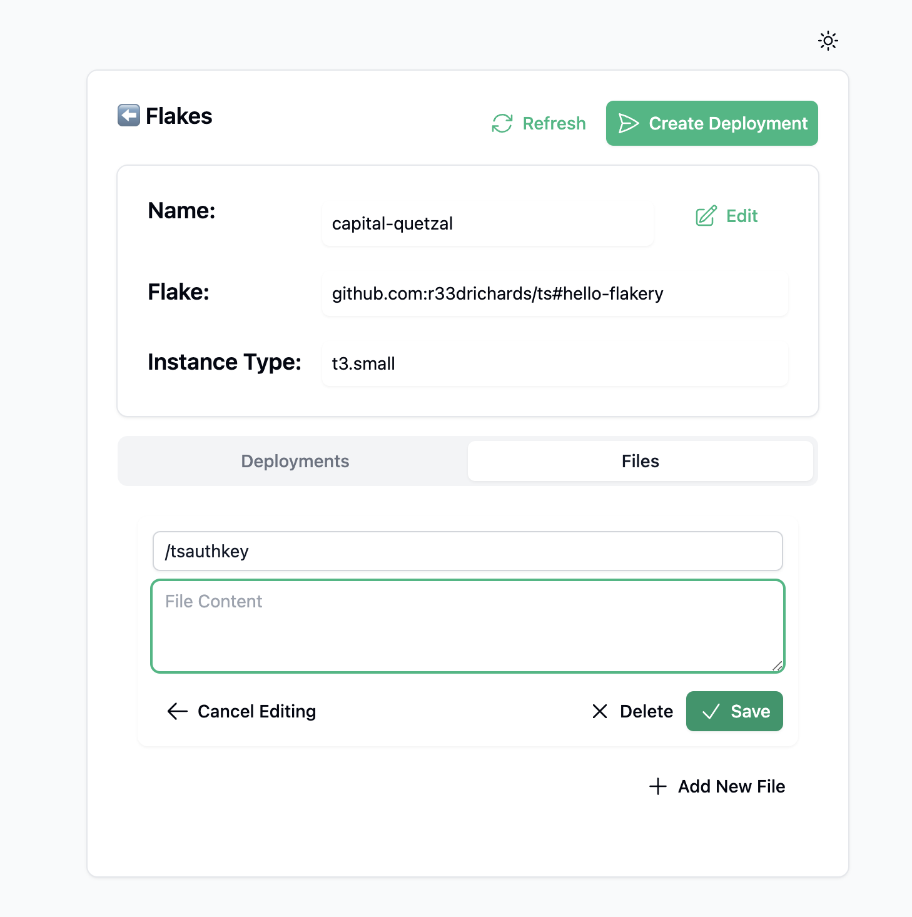This screenshot has height=917, width=912.
Task: Switch to the Deployments tab
Action: click(x=295, y=461)
